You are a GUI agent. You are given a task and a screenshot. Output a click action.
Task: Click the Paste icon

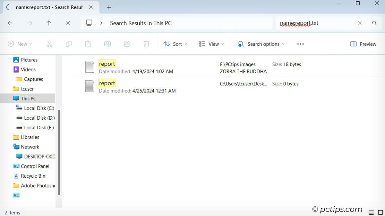(x=88, y=44)
